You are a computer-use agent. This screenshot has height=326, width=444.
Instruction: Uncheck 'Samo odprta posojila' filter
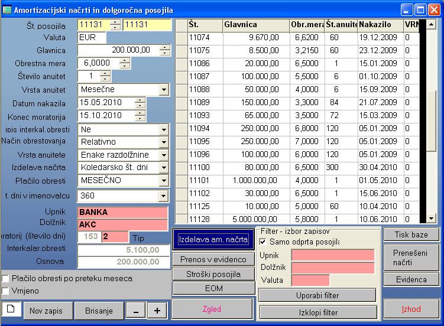point(263,242)
